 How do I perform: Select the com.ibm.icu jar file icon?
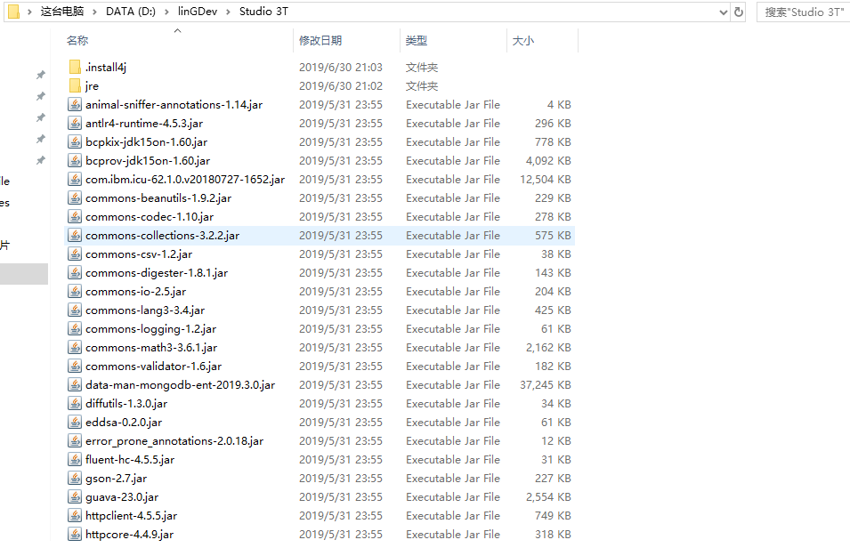pos(75,180)
